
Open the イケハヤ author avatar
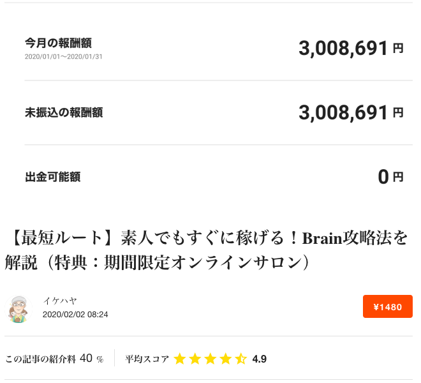pos(18,309)
